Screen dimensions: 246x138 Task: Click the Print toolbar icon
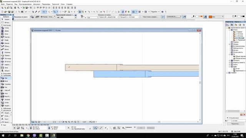pyautogui.click(x=12, y=12)
